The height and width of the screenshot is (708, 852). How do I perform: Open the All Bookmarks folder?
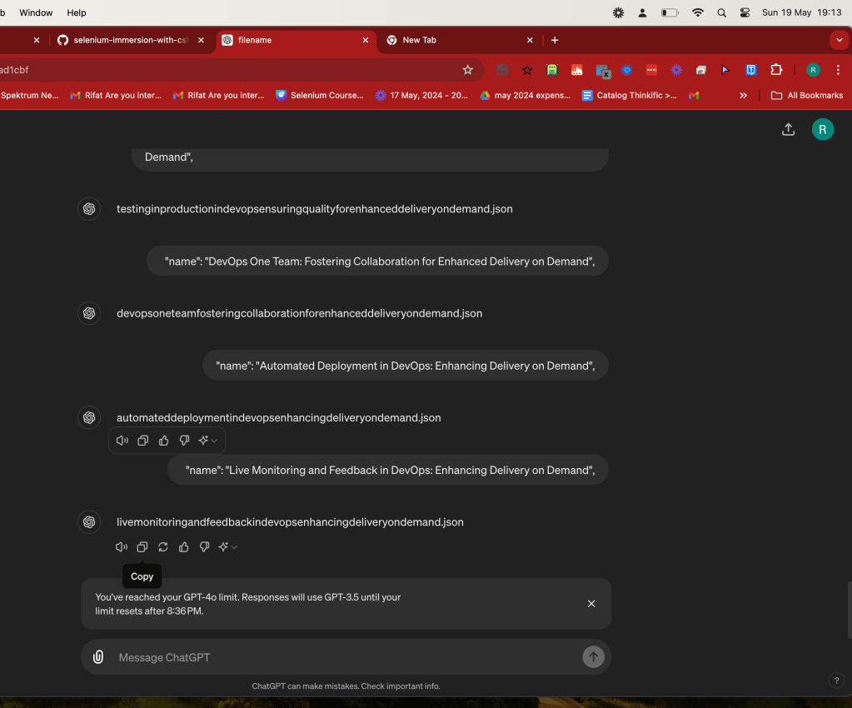[807, 95]
